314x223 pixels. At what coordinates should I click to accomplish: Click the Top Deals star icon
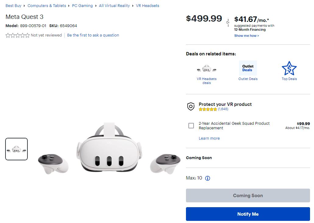[289, 68]
